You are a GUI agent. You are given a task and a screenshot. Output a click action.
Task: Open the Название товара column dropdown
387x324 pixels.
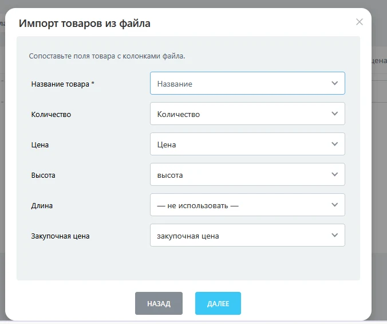pos(247,83)
